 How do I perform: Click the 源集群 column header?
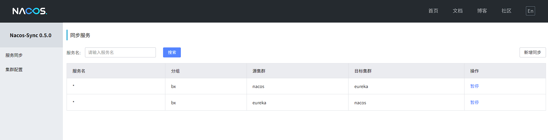click(259, 71)
